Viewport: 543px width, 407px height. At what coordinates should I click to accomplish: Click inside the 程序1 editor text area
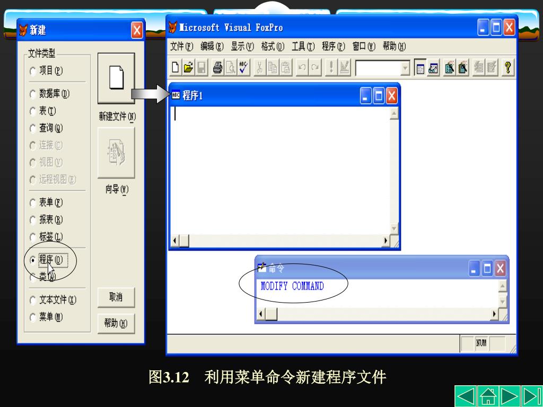coord(280,171)
